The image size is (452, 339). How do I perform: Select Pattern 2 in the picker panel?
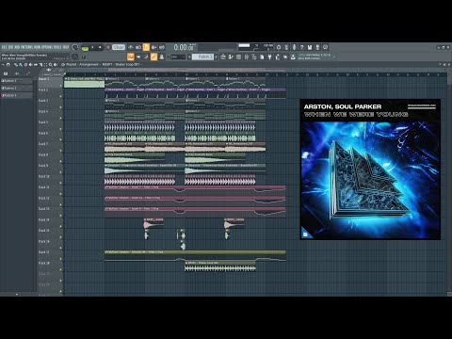(17, 89)
